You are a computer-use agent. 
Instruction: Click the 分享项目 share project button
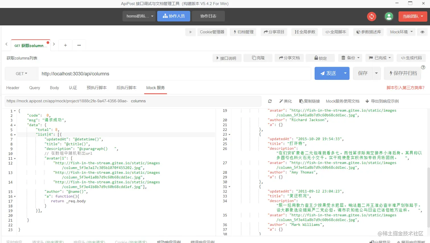[x=274, y=32]
